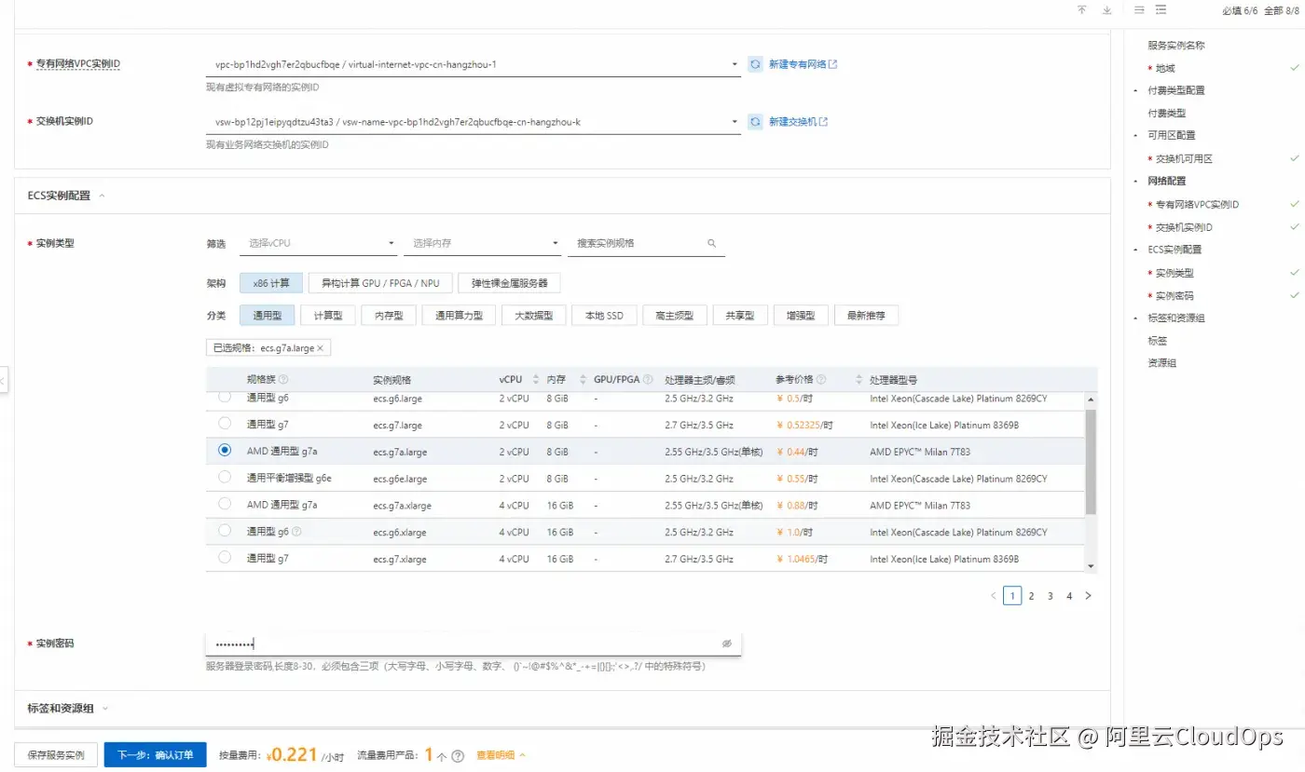Choose 计算型 category

[x=328, y=316]
